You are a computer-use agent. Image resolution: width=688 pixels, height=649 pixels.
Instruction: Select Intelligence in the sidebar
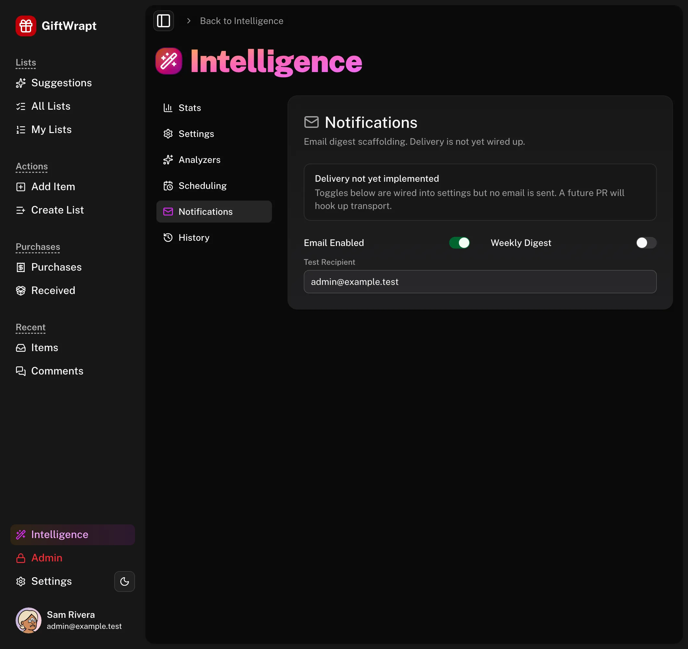click(73, 534)
